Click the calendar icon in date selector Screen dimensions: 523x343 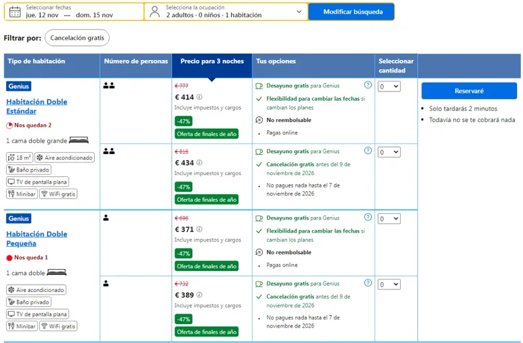[x=14, y=12]
